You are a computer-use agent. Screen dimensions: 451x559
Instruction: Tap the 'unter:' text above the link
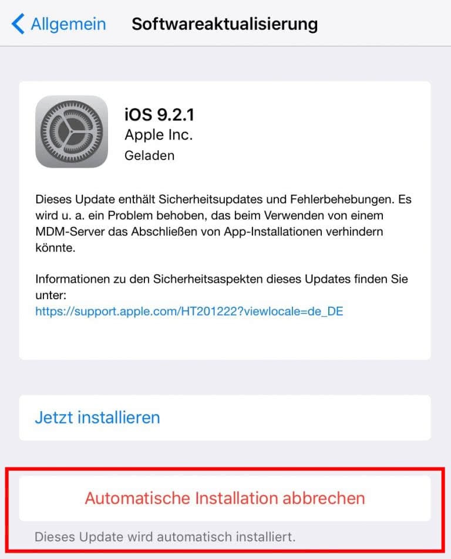51,295
